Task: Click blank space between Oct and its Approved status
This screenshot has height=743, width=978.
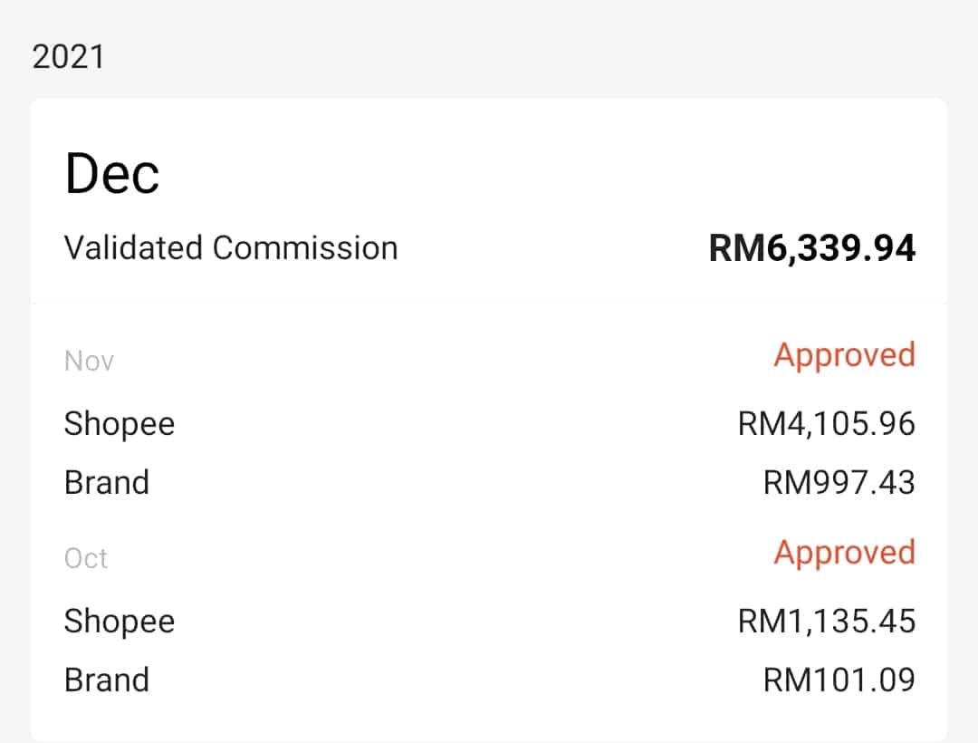Action: pos(435,556)
